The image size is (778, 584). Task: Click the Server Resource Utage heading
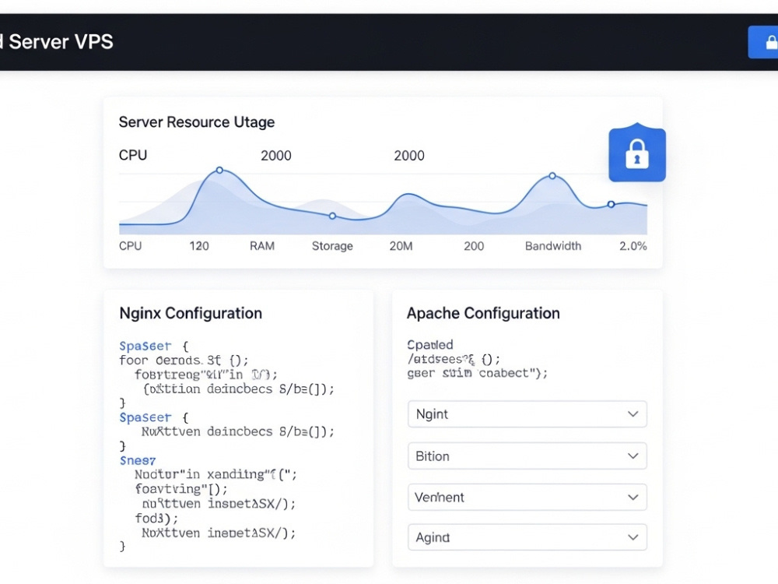pyautogui.click(x=197, y=122)
